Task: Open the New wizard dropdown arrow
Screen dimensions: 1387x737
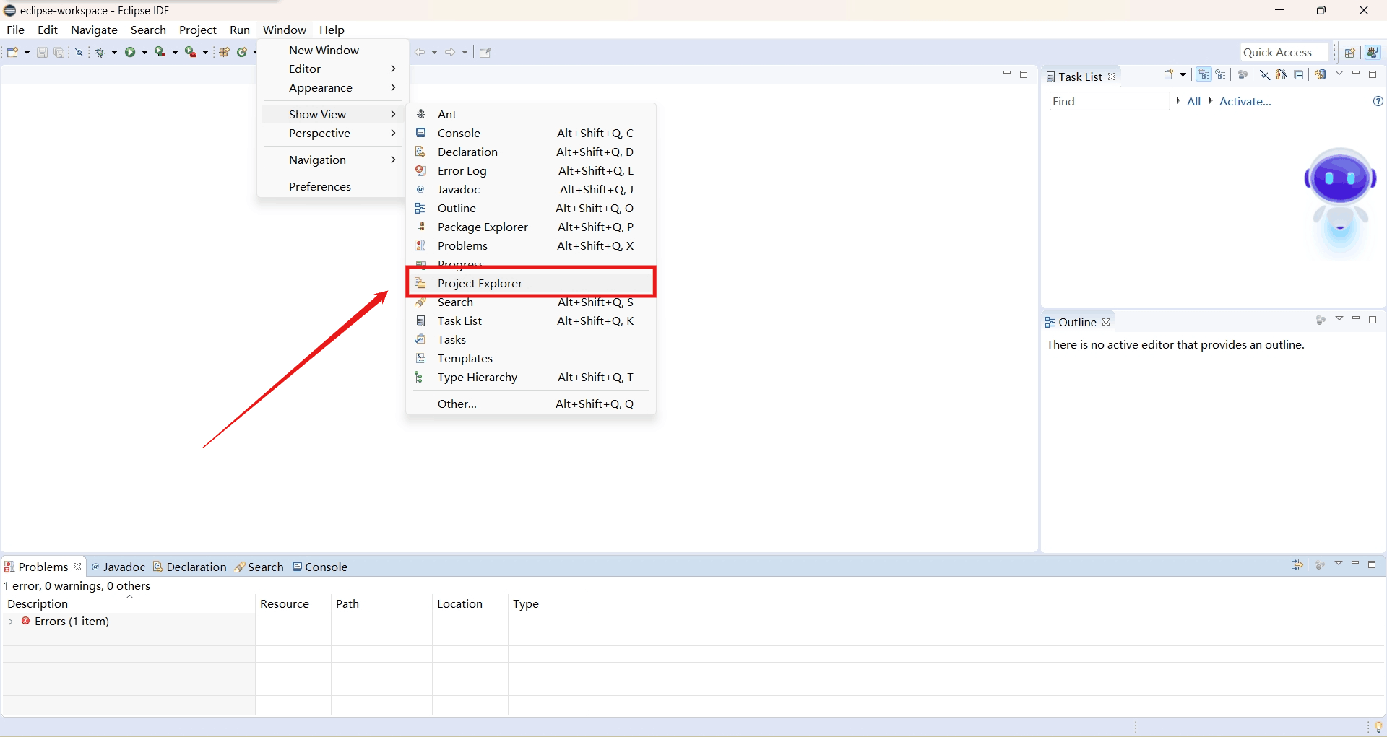Action: (27, 52)
